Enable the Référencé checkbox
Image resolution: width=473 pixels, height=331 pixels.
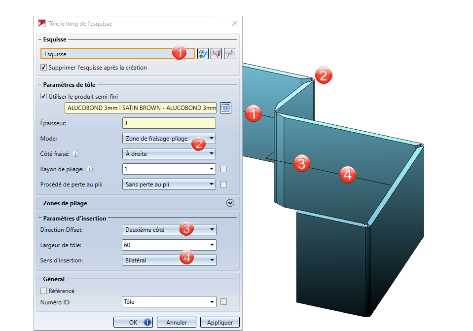tap(43, 291)
